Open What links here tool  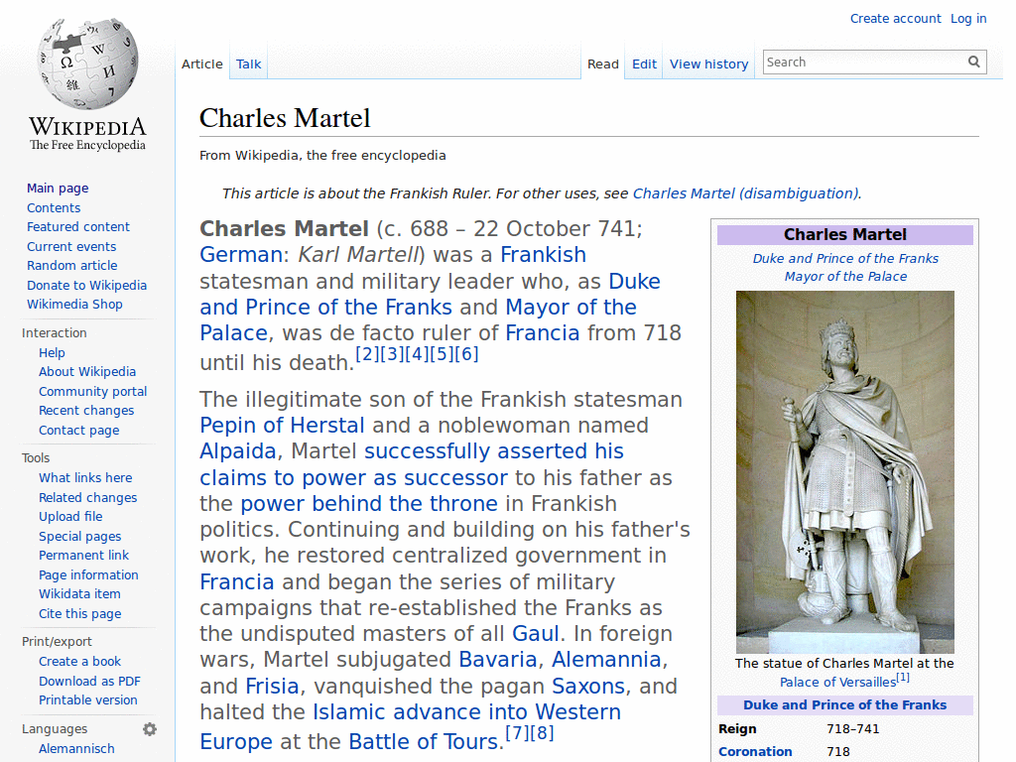click(85, 478)
